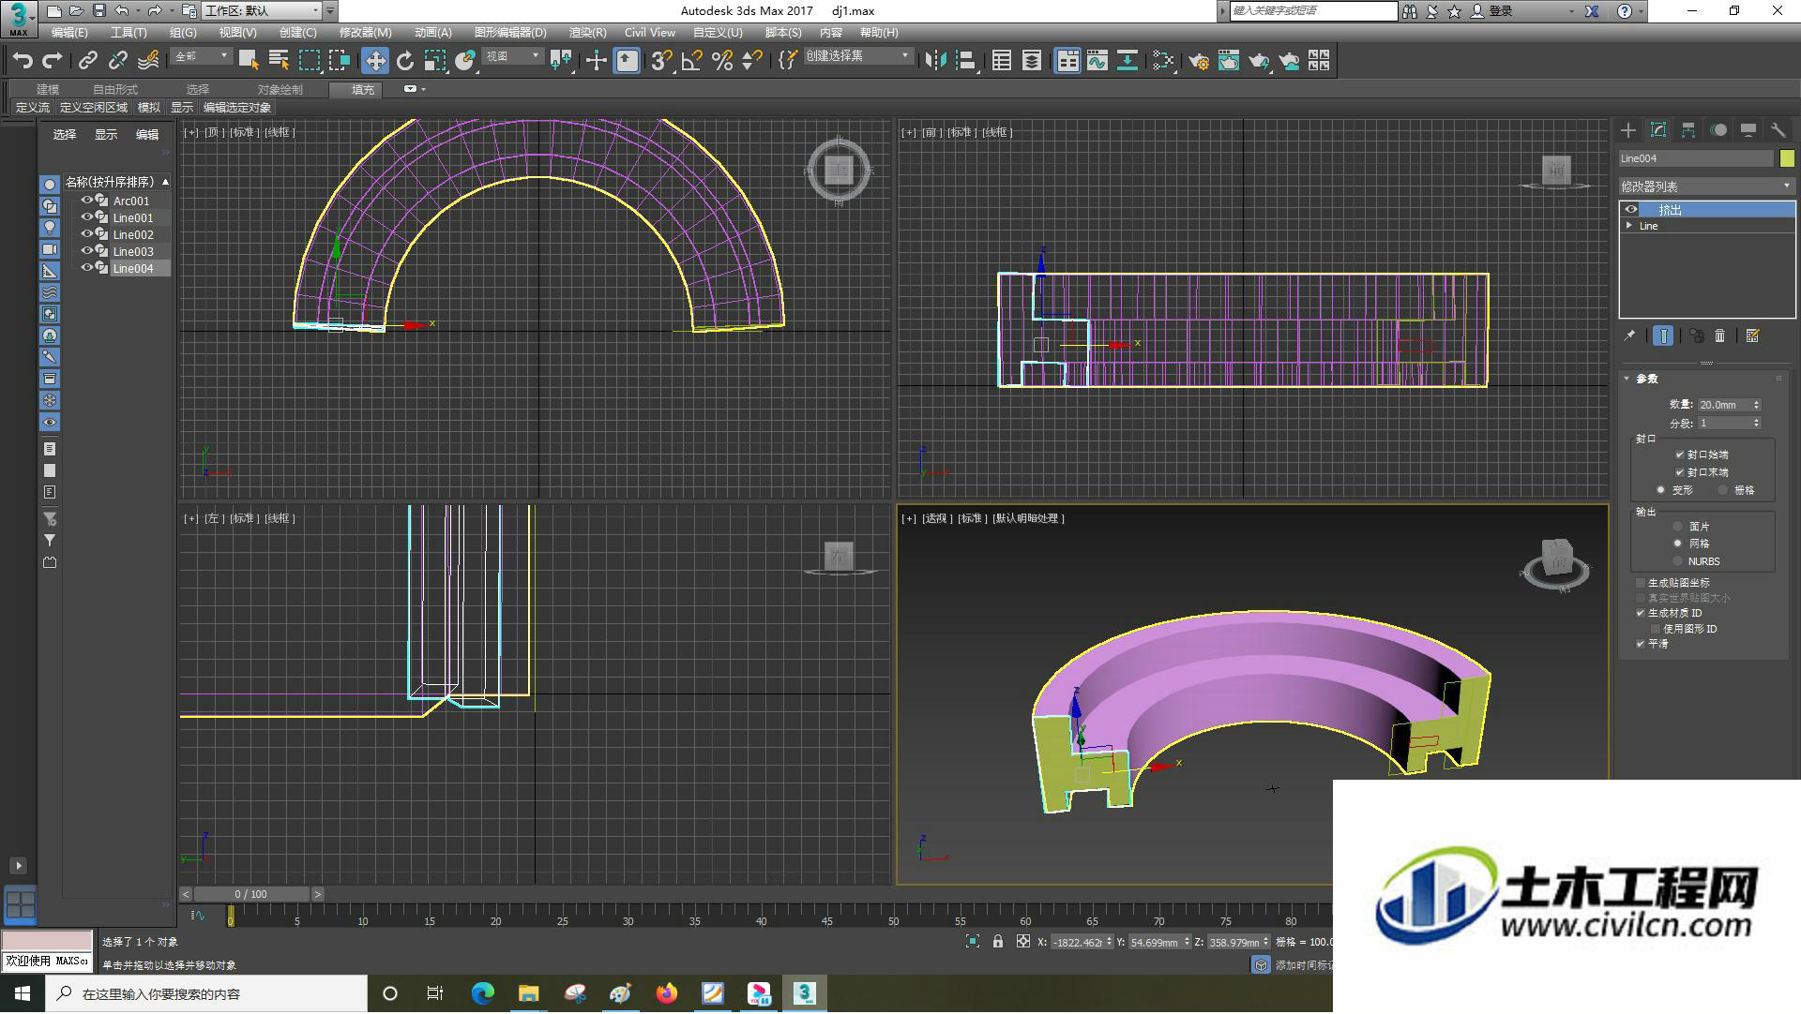Click the Undo arrow in main toolbar
Viewport: 1801px width, 1014px height.
[x=23, y=61]
